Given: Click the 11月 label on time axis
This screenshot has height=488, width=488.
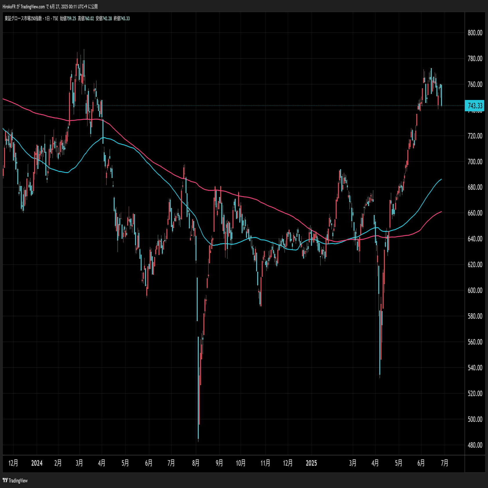Looking at the screenshot, I should click(265, 463).
